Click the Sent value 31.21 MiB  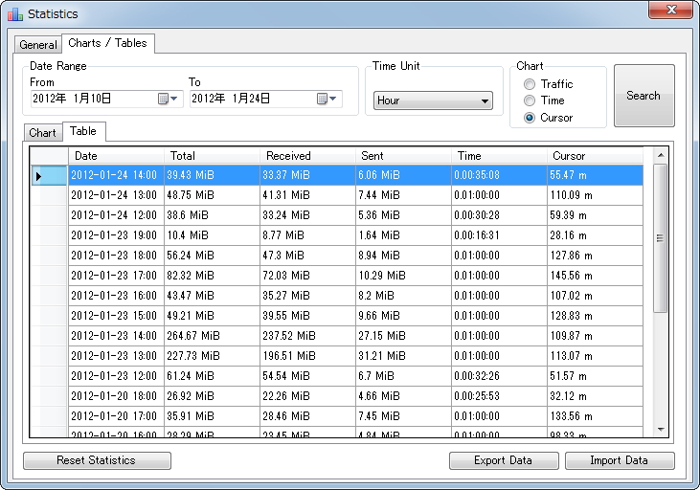pos(403,356)
